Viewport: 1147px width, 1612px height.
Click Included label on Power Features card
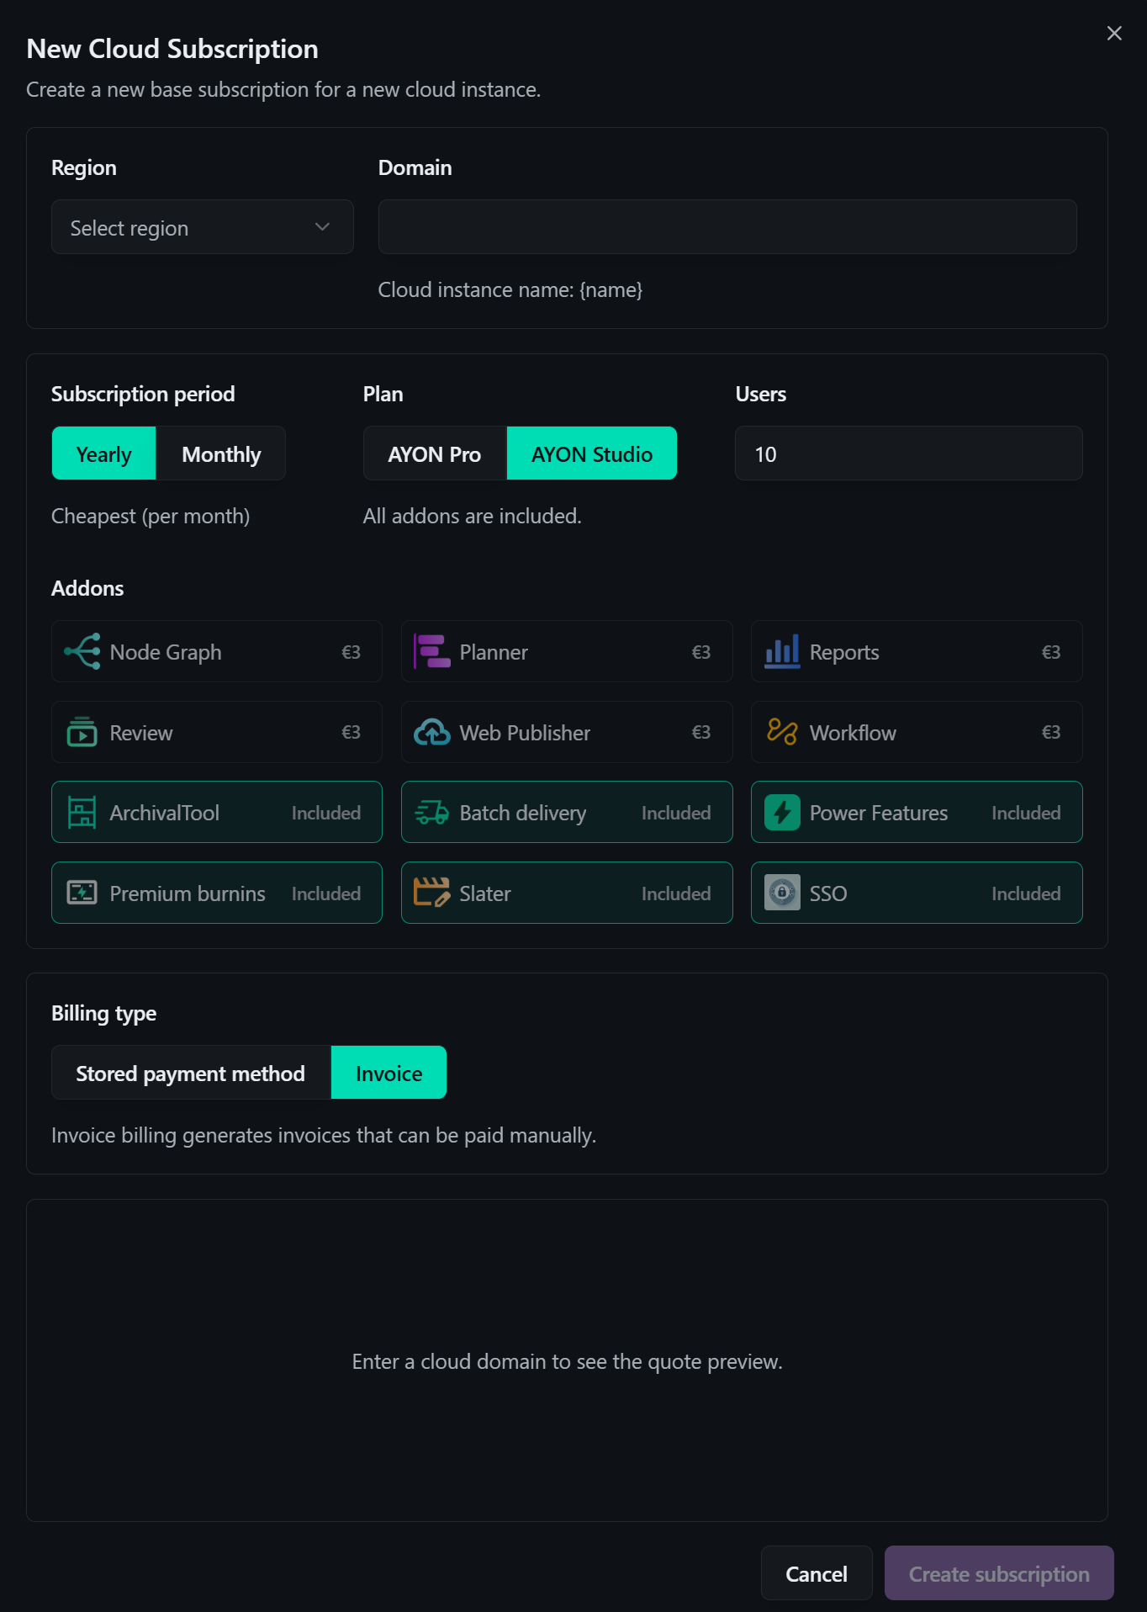coord(1026,813)
